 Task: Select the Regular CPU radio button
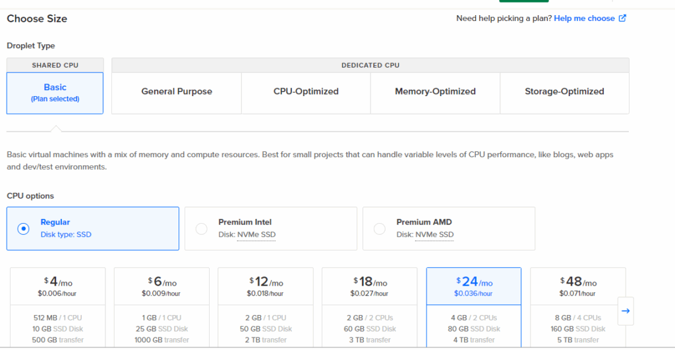click(x=24, y=229)
